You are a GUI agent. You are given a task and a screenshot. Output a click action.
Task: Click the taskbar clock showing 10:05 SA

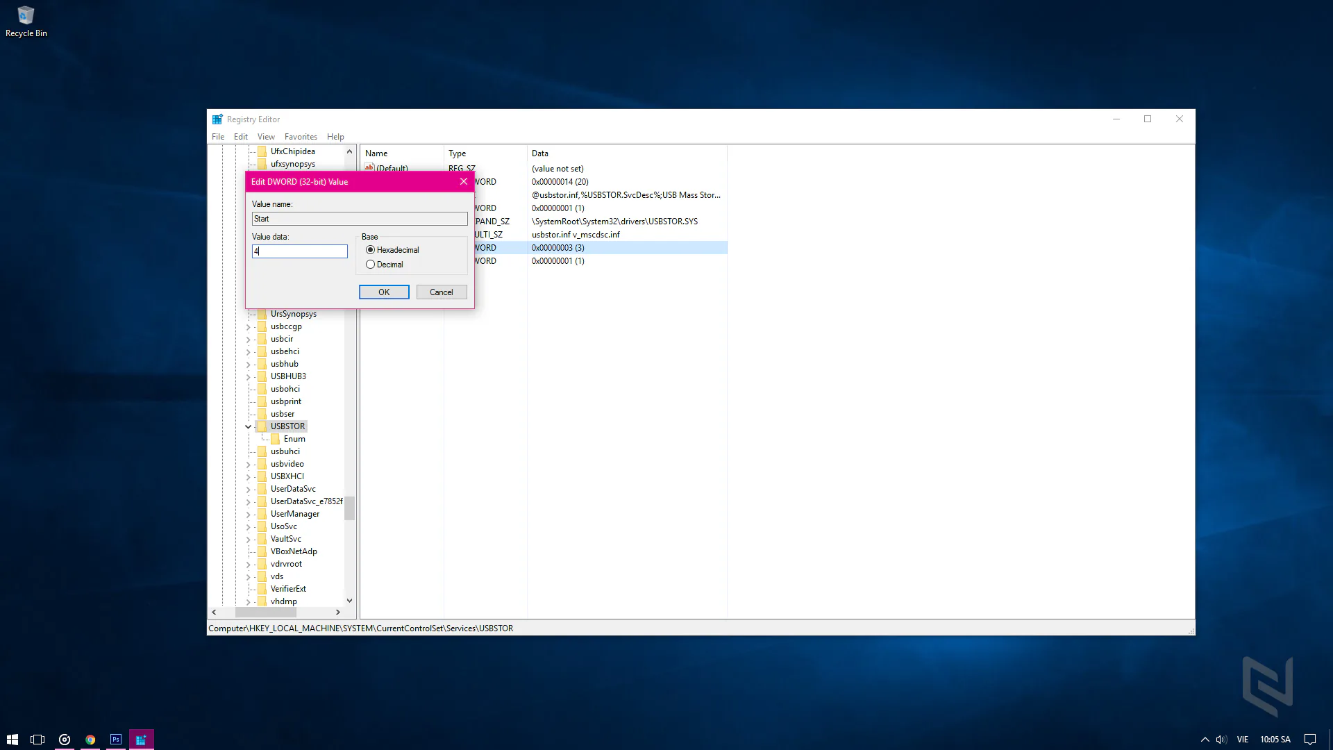point(1275,740)
